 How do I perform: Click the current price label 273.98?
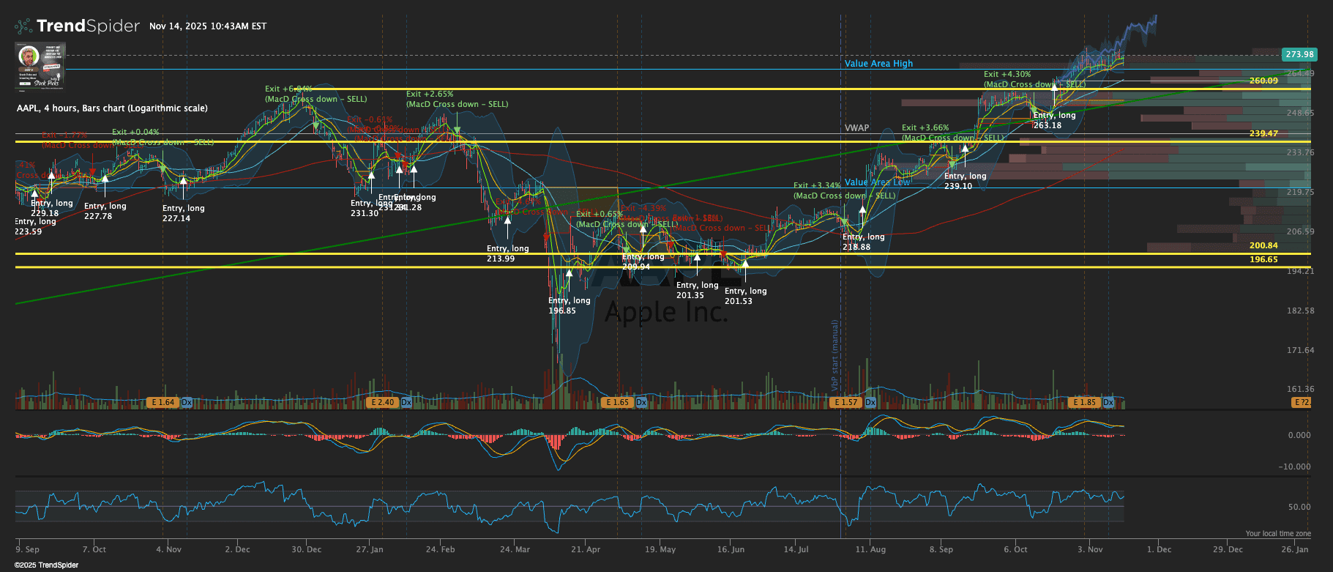coord(1299,54)
